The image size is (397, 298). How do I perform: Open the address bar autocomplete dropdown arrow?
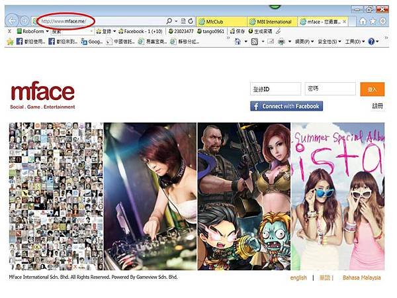tap(176, 21)
